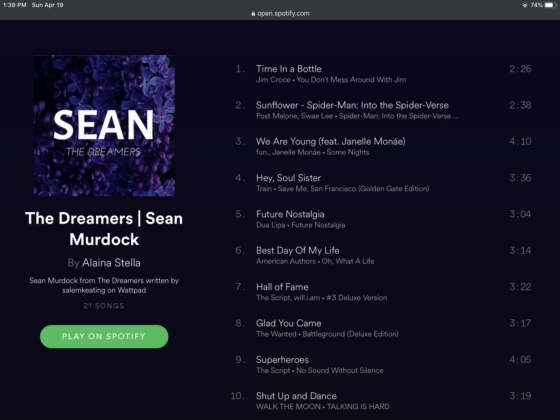Click the 2:38 duration of Sunflower

pyautogui.click(x=520, y=105)
